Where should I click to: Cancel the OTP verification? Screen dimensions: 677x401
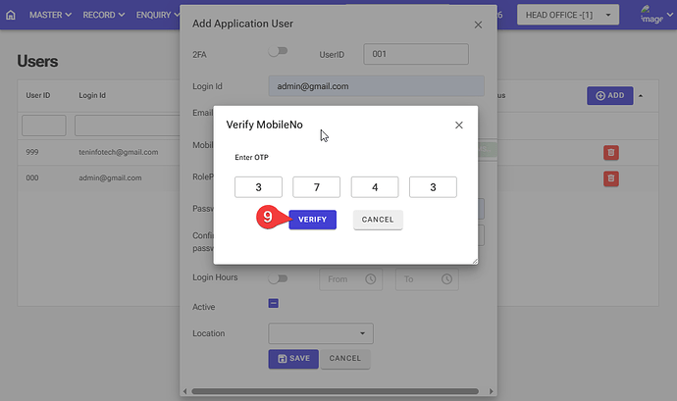click(x=378, y=220)
